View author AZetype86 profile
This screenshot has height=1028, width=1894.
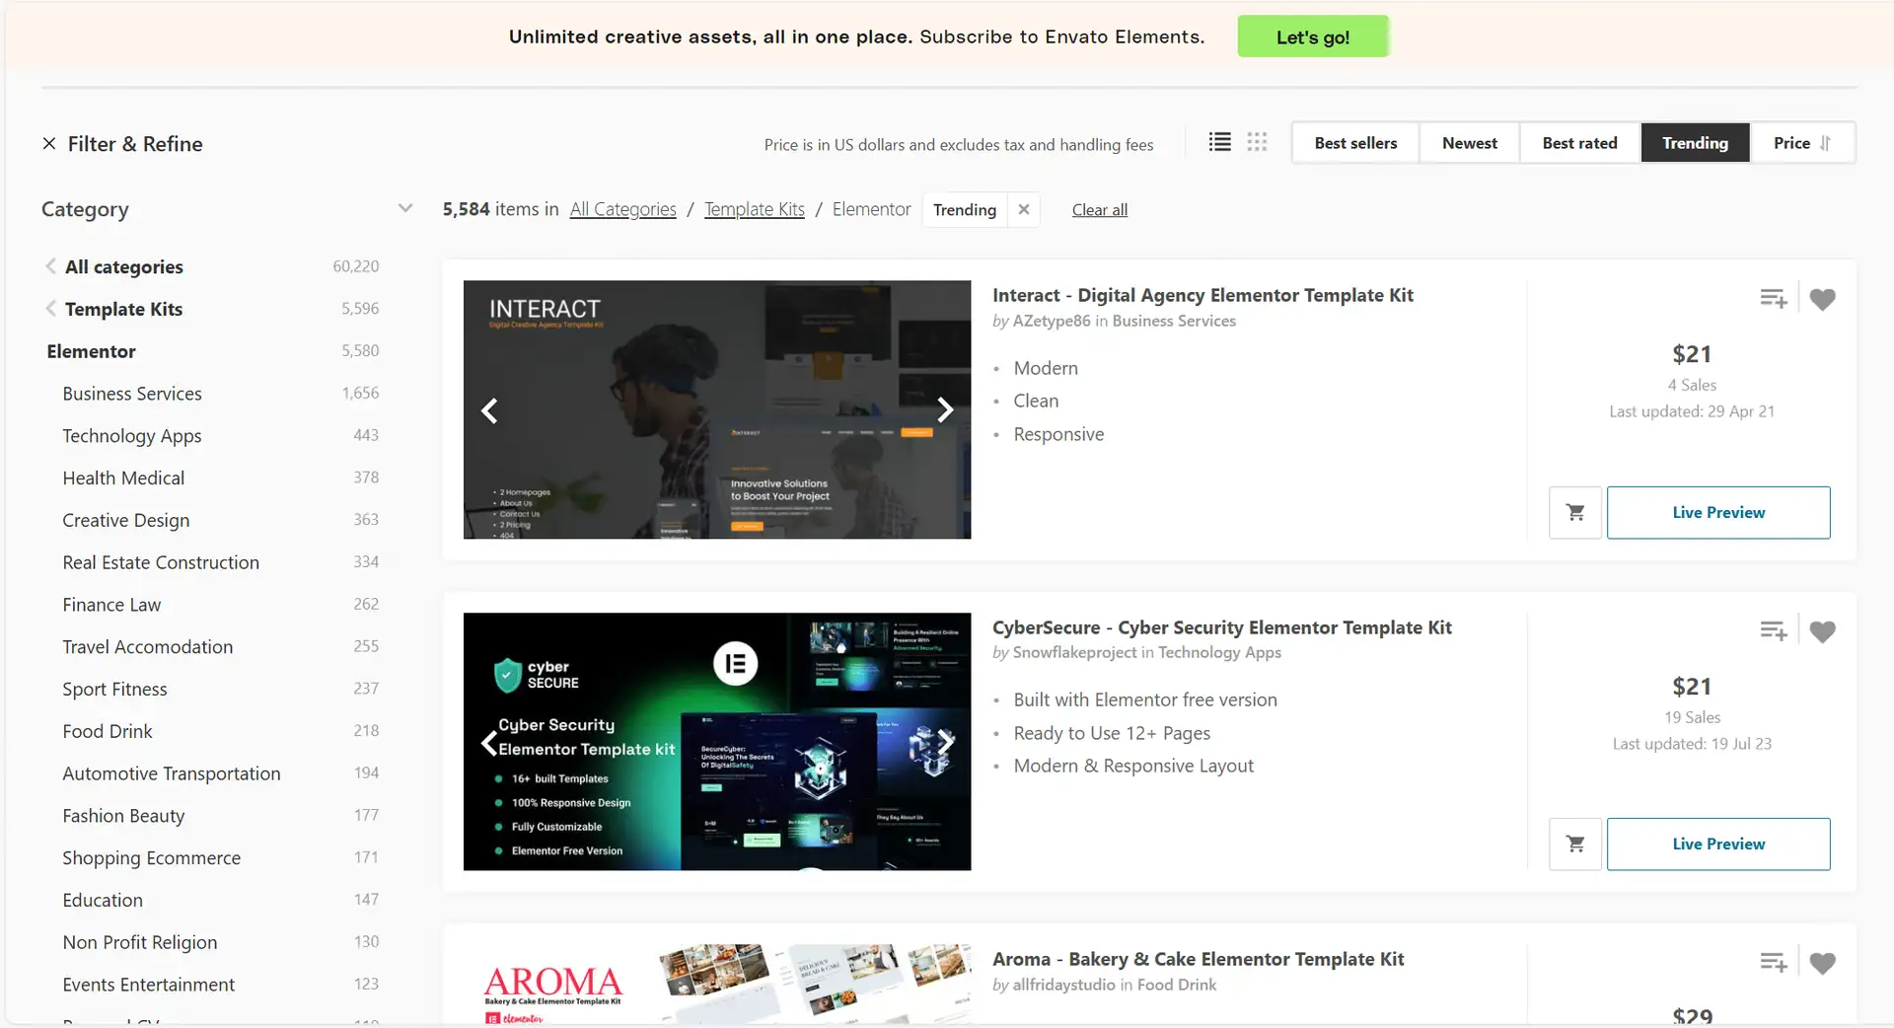coord(1052,321)
